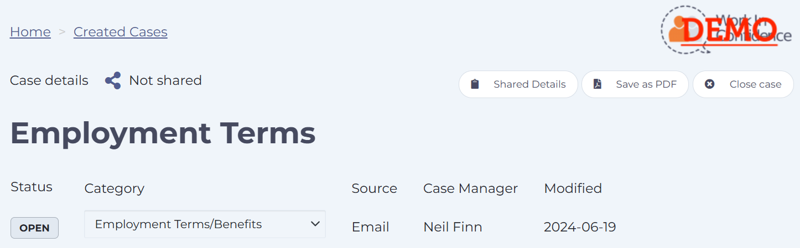Open the Shared Details panel
800x248 pixels.
click(x=518, y=84)
